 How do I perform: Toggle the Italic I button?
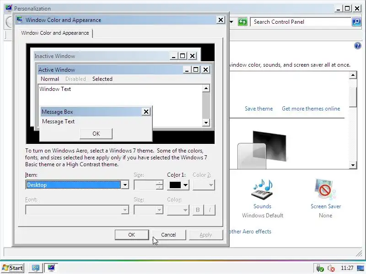click(210, 210)
